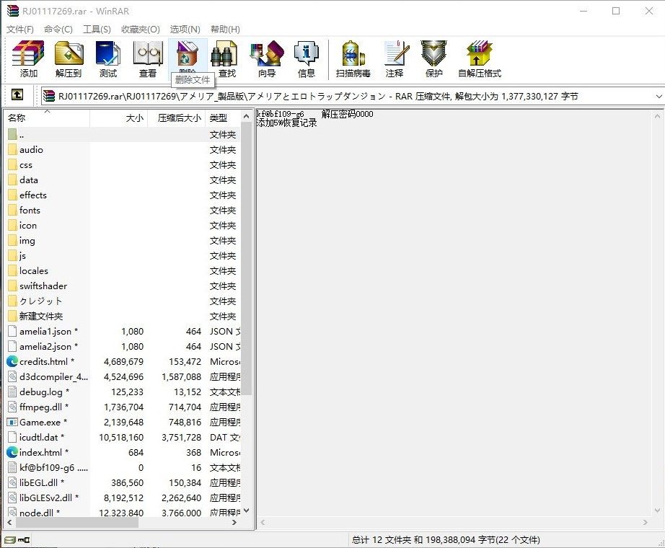Select the amelia1.json file icon
This screenshot has height=548, width=665.
tap(12, 331)
